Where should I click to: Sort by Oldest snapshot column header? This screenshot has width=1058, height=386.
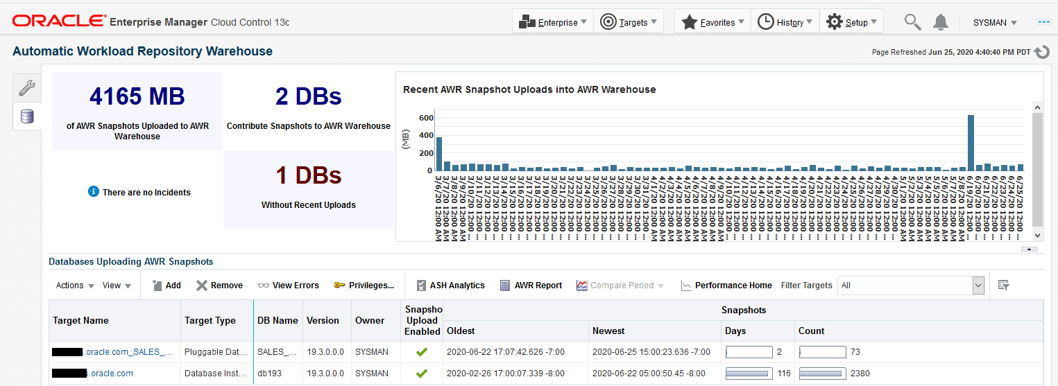pos(515,331)
